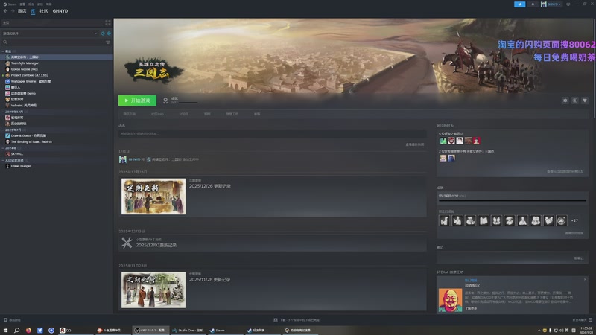Open the GHNYD account dropdown at top right

(551, 4)
